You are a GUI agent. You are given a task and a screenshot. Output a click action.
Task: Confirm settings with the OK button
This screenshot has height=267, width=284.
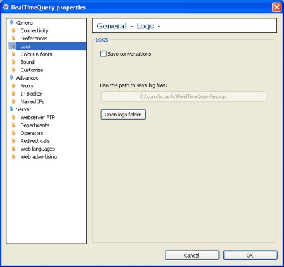250,255
